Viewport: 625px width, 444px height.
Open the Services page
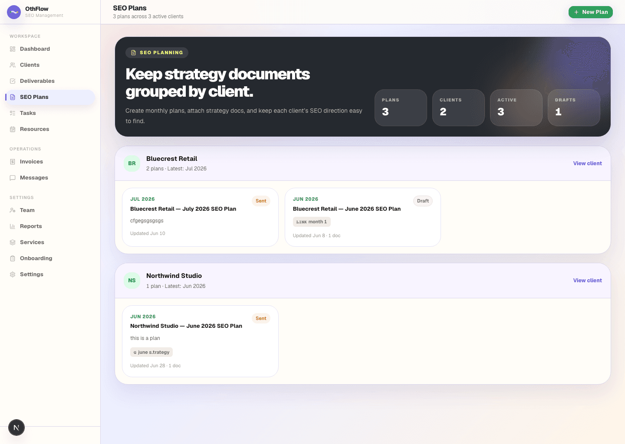tap(50, 242)
